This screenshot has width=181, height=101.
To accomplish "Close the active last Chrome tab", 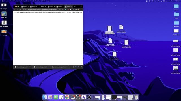I will (x=72, y=7).
